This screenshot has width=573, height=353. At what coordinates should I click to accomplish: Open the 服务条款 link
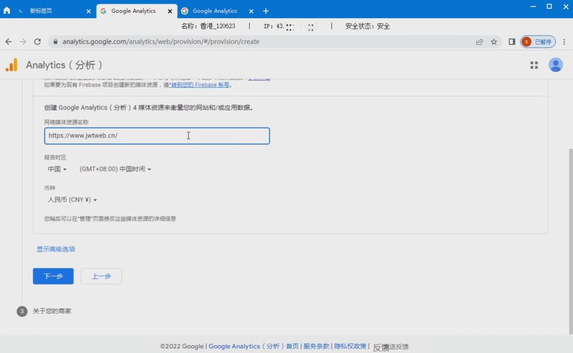(x=316, y=347)
